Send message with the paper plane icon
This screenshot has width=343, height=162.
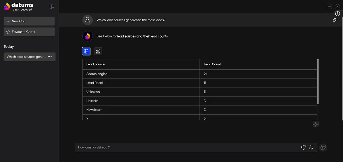pos(303,147)
